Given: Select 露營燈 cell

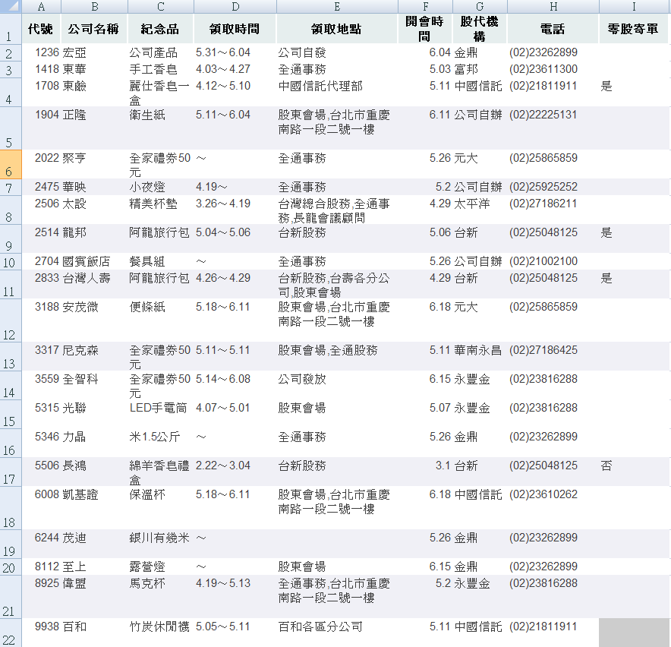Looking at the screenshot, I should (x=160, y=566).
